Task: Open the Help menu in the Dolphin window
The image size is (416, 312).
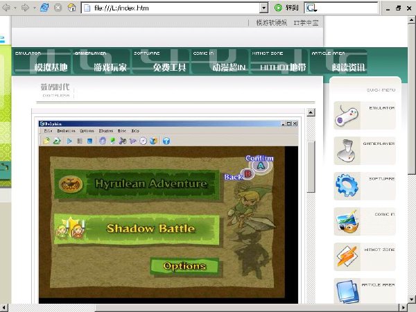Action: pos(135,131)
